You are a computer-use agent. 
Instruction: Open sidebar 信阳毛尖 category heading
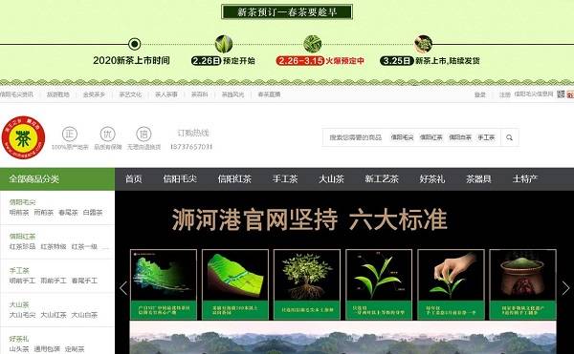[x=22, y=202]
